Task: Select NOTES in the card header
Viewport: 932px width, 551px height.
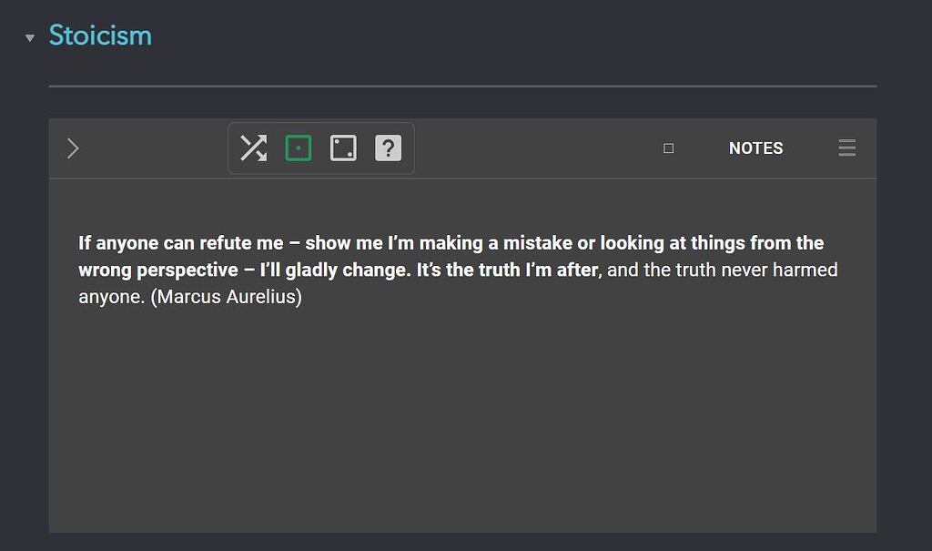Action: click(x=755, y=148)
